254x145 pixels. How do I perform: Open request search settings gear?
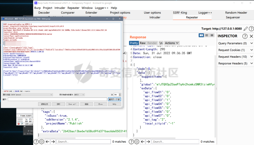pyautogui.click(x=42, y=142)
